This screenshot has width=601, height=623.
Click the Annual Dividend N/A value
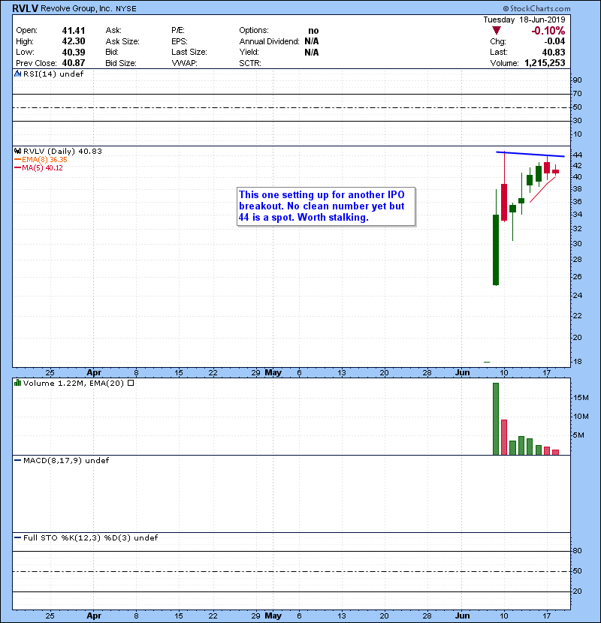(x=312, y=41)
